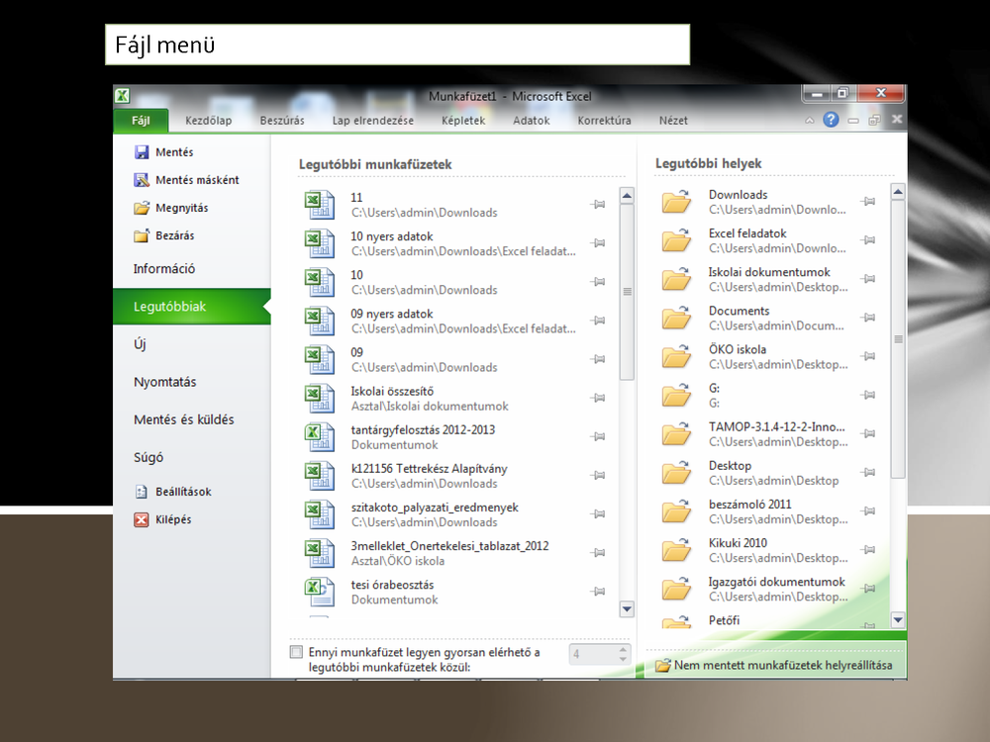The height and width of the screenshot is (742, 990).
Task: Click the Bezárás folder icon
Action: (x=142, y=235)
